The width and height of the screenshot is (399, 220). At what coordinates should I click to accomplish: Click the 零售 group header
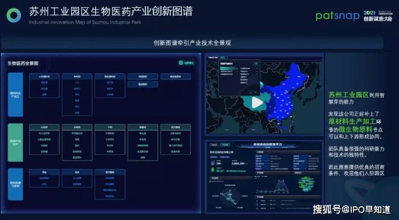[44, 172]
